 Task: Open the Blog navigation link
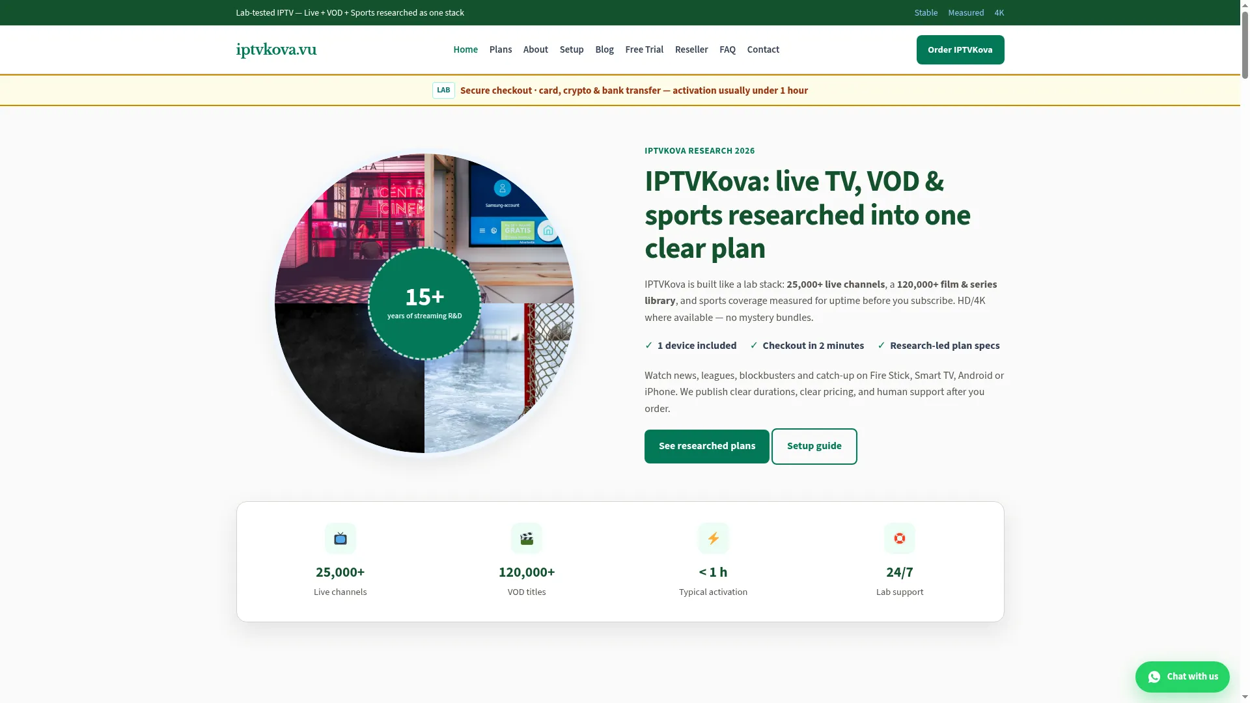[604, 49]
